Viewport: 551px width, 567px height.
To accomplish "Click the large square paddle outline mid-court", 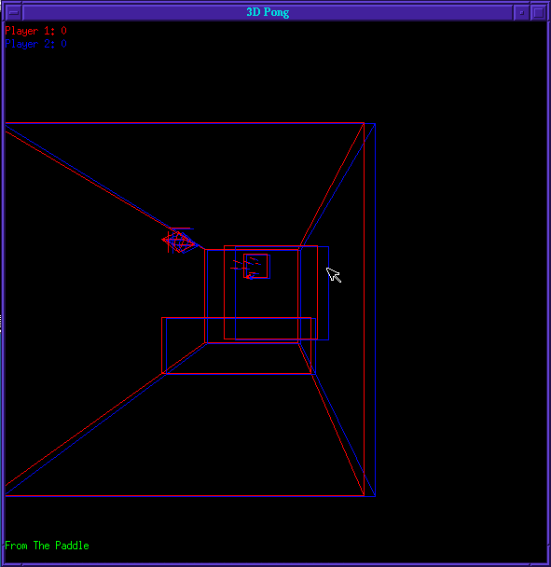I will coord(270,293).
